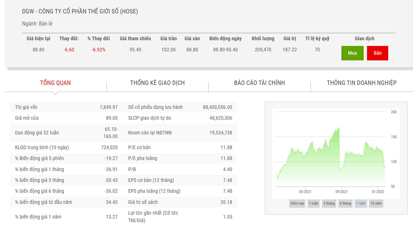Click the 6-month change value -36.02
Image resolution: width=413 pixels, height=225 pixels.
point(111,191)
